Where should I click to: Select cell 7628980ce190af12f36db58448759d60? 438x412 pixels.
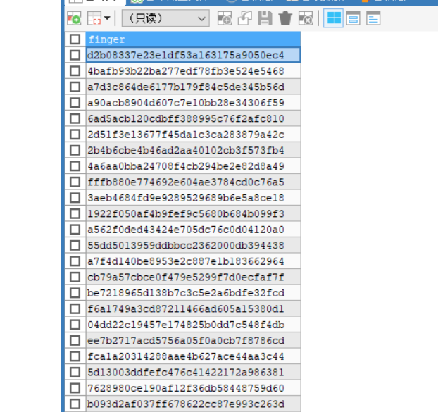(194, 388)
